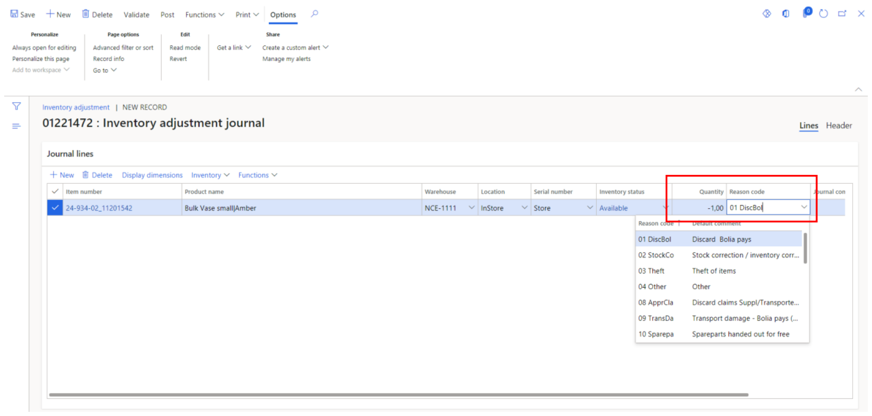Viewport: 872px width, 416px height.
Task: Open page in new window icon
Action: coord(842,14)
